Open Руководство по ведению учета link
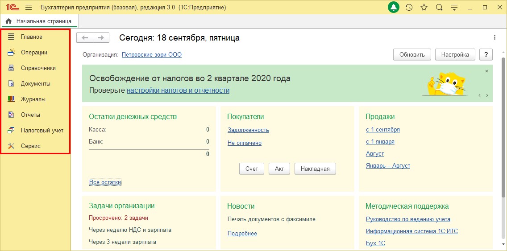Image resolution: width=507 pixels, height=251 pixels. 408,219
